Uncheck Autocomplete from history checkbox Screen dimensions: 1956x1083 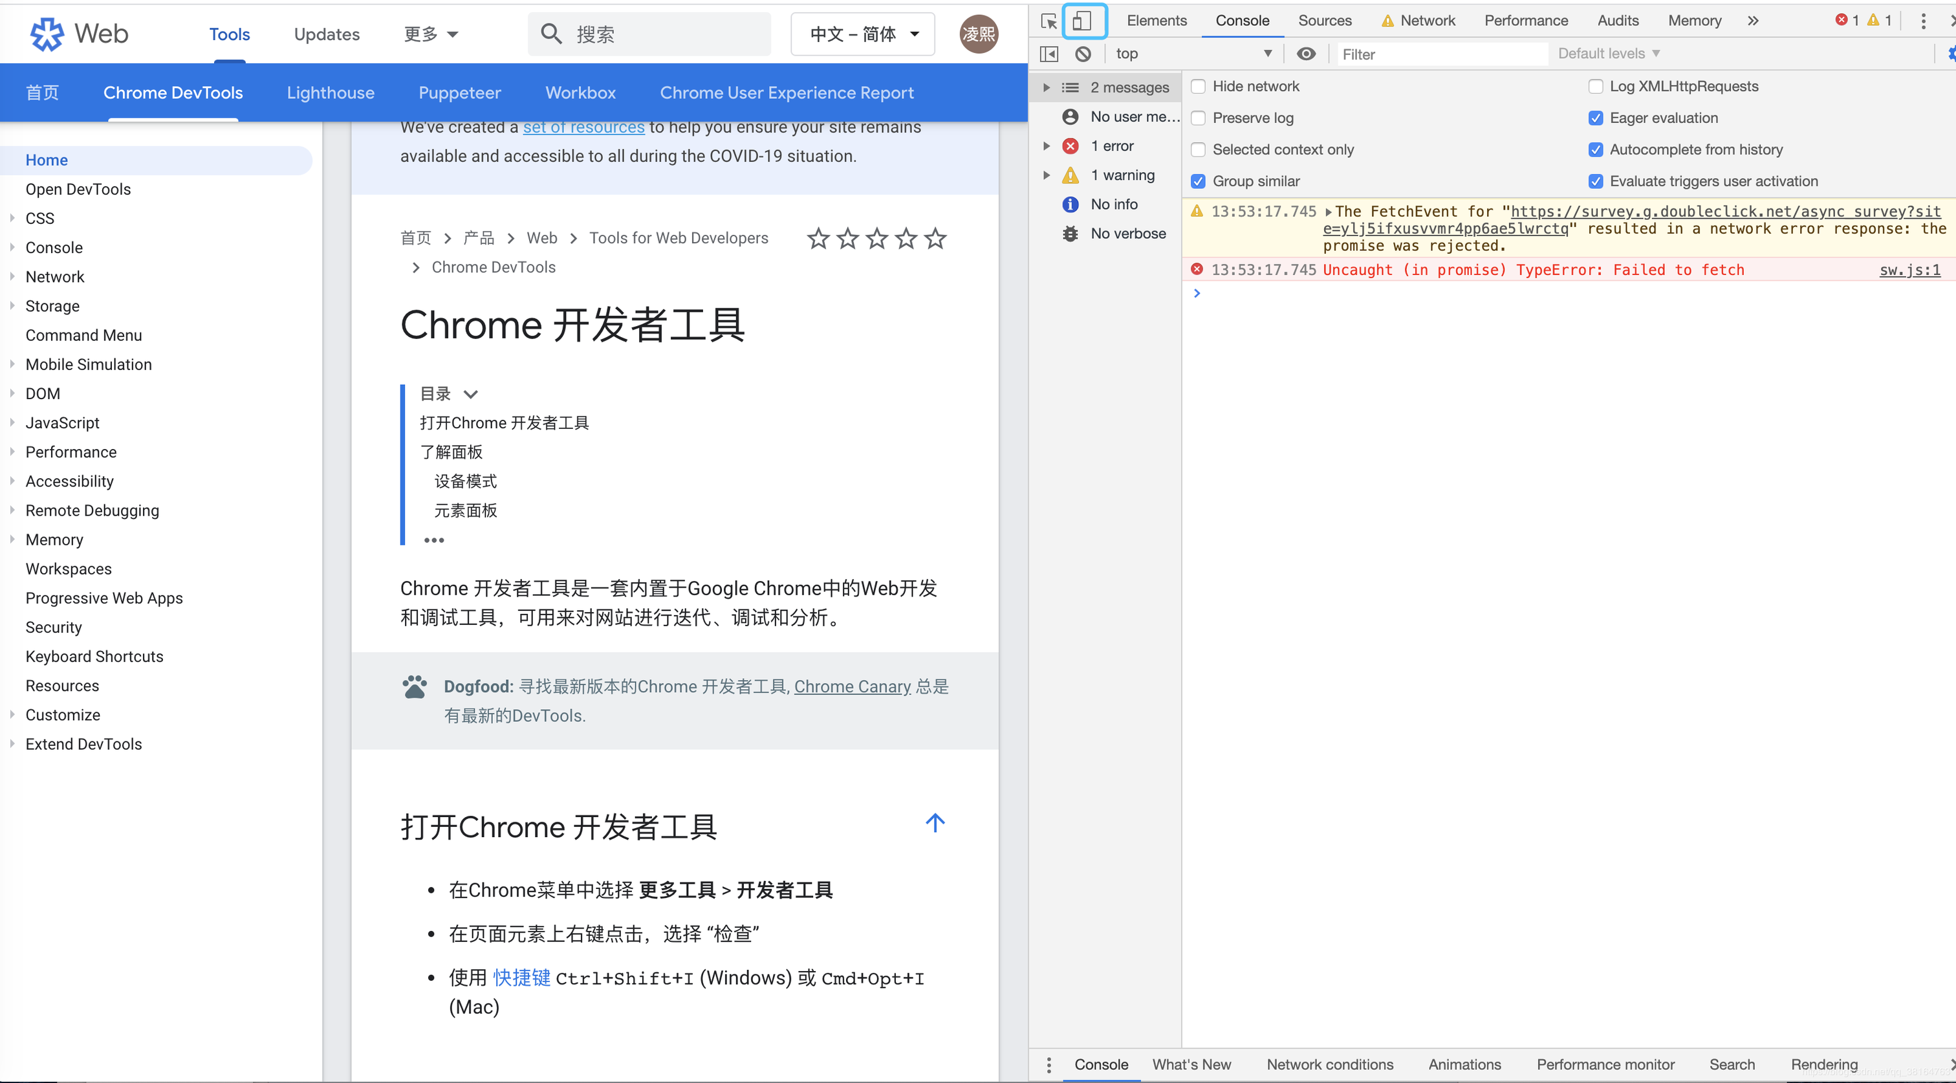[1595, 149]
